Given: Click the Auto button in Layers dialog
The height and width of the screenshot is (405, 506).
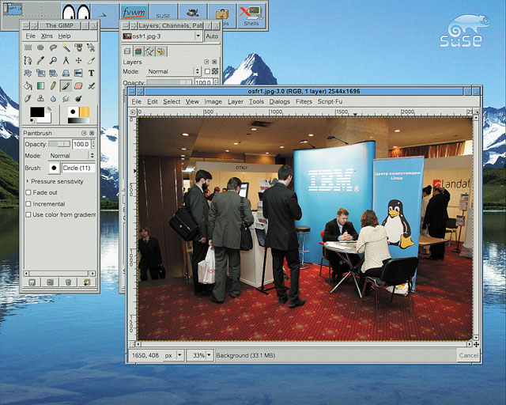Looking at the screenshot, I should click(212, 36).
